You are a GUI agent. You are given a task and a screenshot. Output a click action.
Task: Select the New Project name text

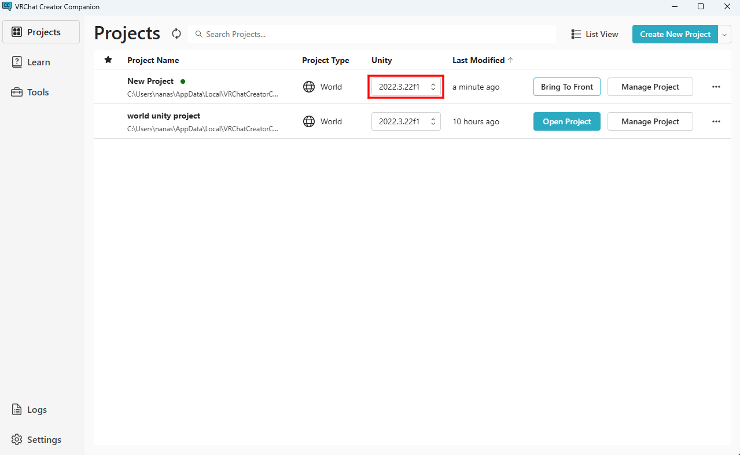point(150,81)
